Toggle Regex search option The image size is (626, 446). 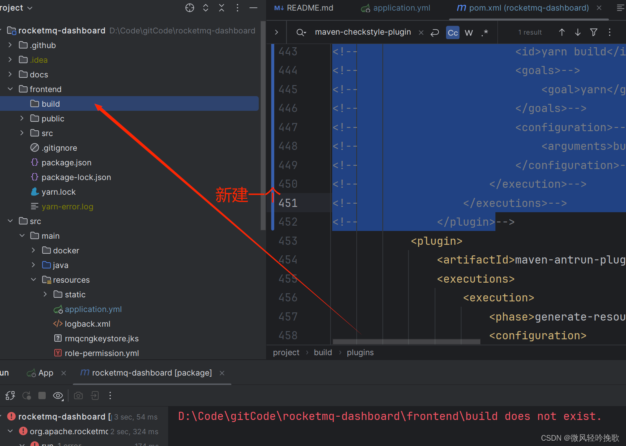pos(485,33)
